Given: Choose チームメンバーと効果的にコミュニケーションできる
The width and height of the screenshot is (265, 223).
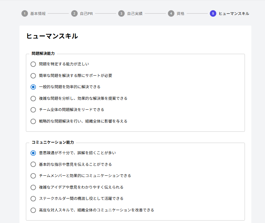Looking at the screenshot, I should [x=33, y=176].
